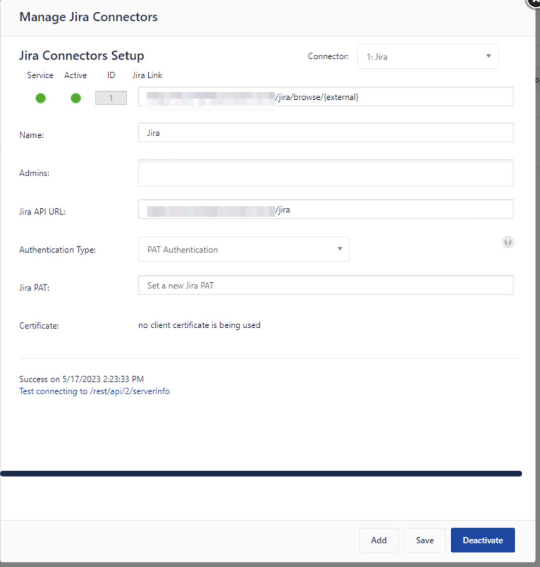
Task: Click the Manage Jira Connectors title
Action: pos(88,17)
